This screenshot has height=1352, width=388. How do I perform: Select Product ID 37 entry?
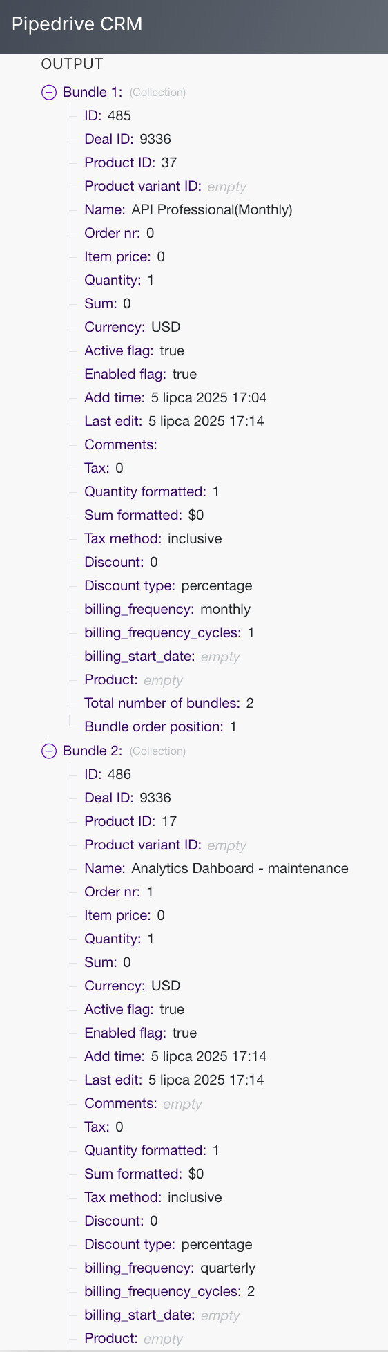pyautogui.click(x=130, y=162)
